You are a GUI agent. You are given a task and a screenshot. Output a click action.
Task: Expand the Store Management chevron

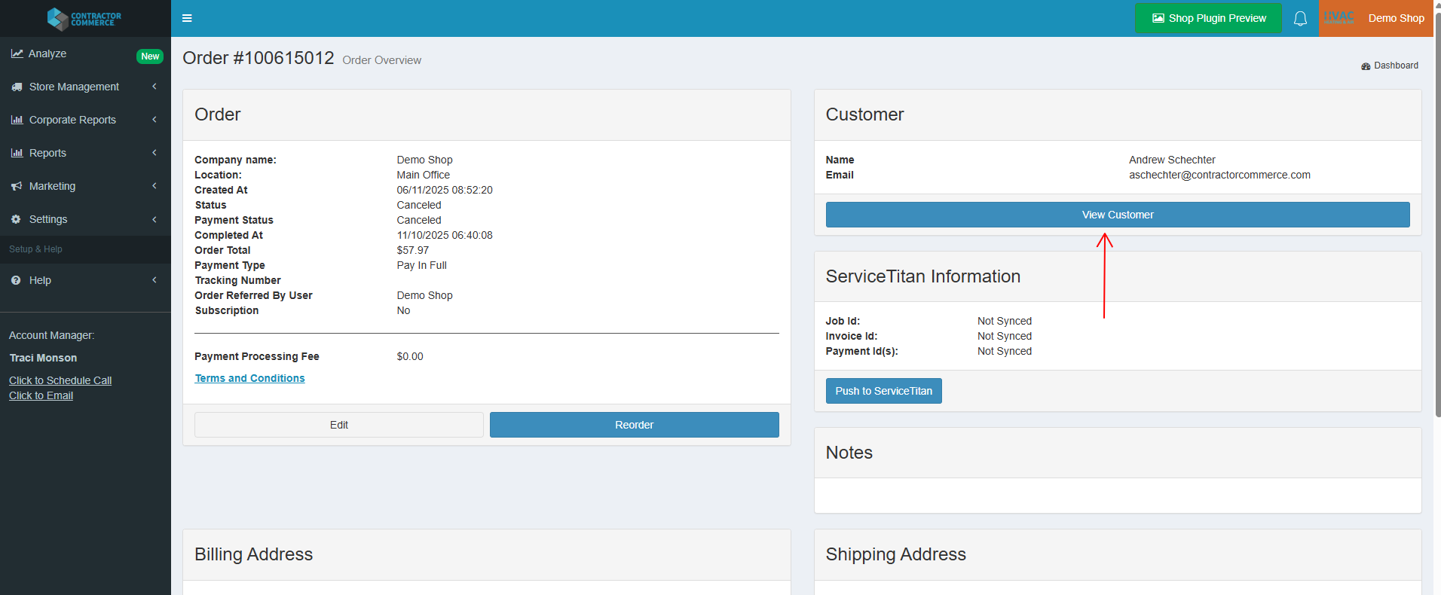[x=155, y=87]
